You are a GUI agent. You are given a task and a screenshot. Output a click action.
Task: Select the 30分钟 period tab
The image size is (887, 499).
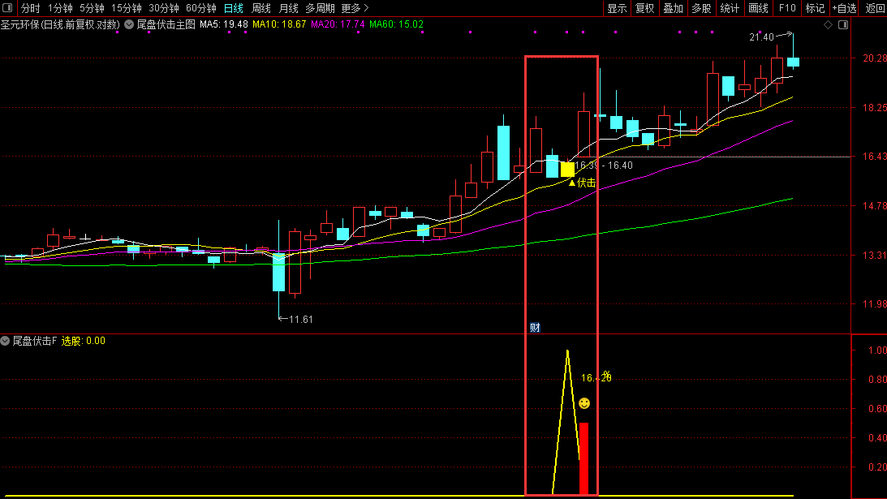coord(163,8)
